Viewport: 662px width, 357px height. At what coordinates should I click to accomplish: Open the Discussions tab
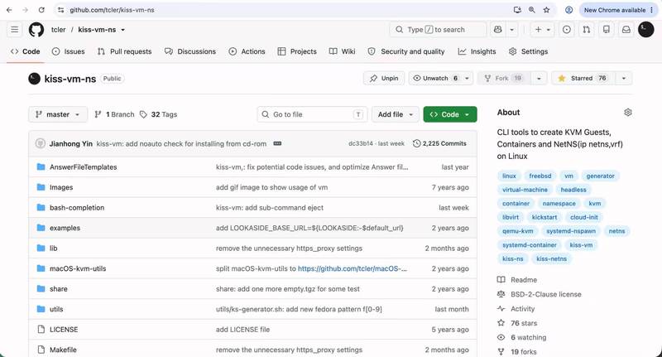click(x=190, y=51)
